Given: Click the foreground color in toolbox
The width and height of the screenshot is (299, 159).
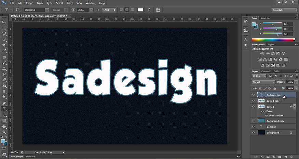Looking at the screenshot, I should click(x=3, y=141).
